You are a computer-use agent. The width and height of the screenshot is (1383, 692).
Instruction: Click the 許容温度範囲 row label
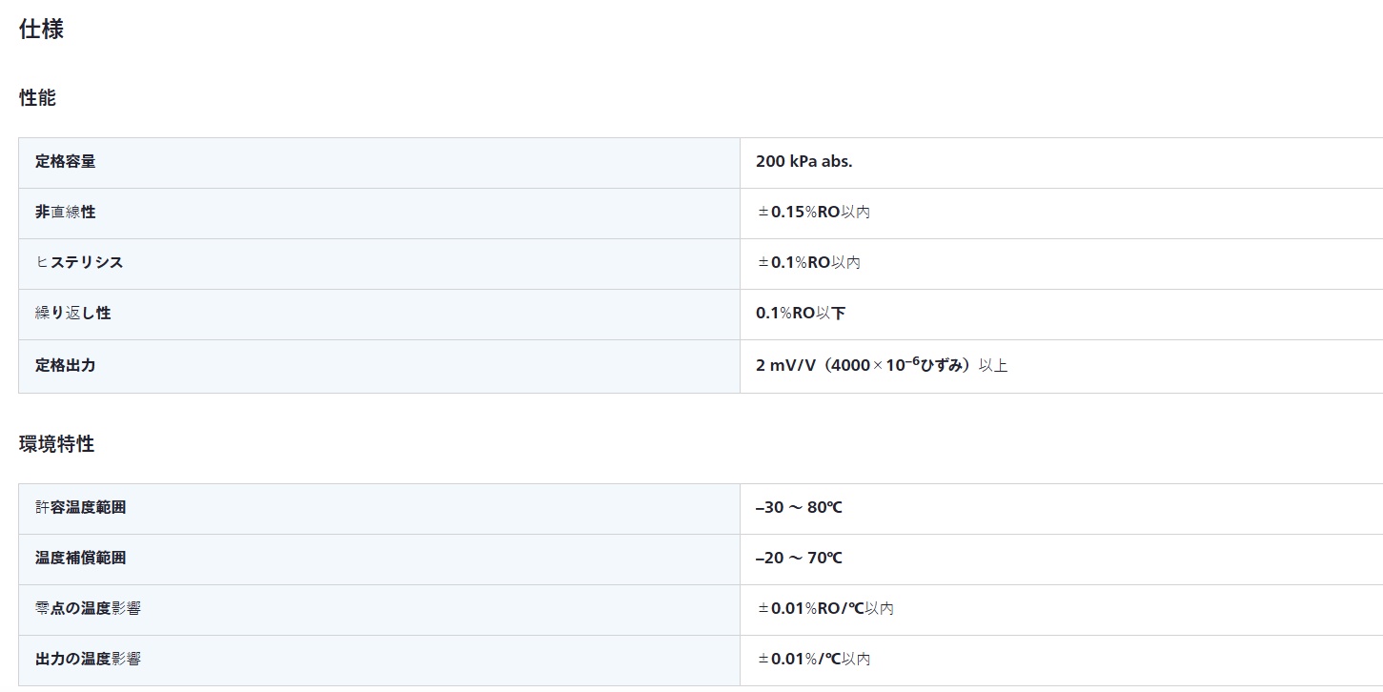click(80, 508)
